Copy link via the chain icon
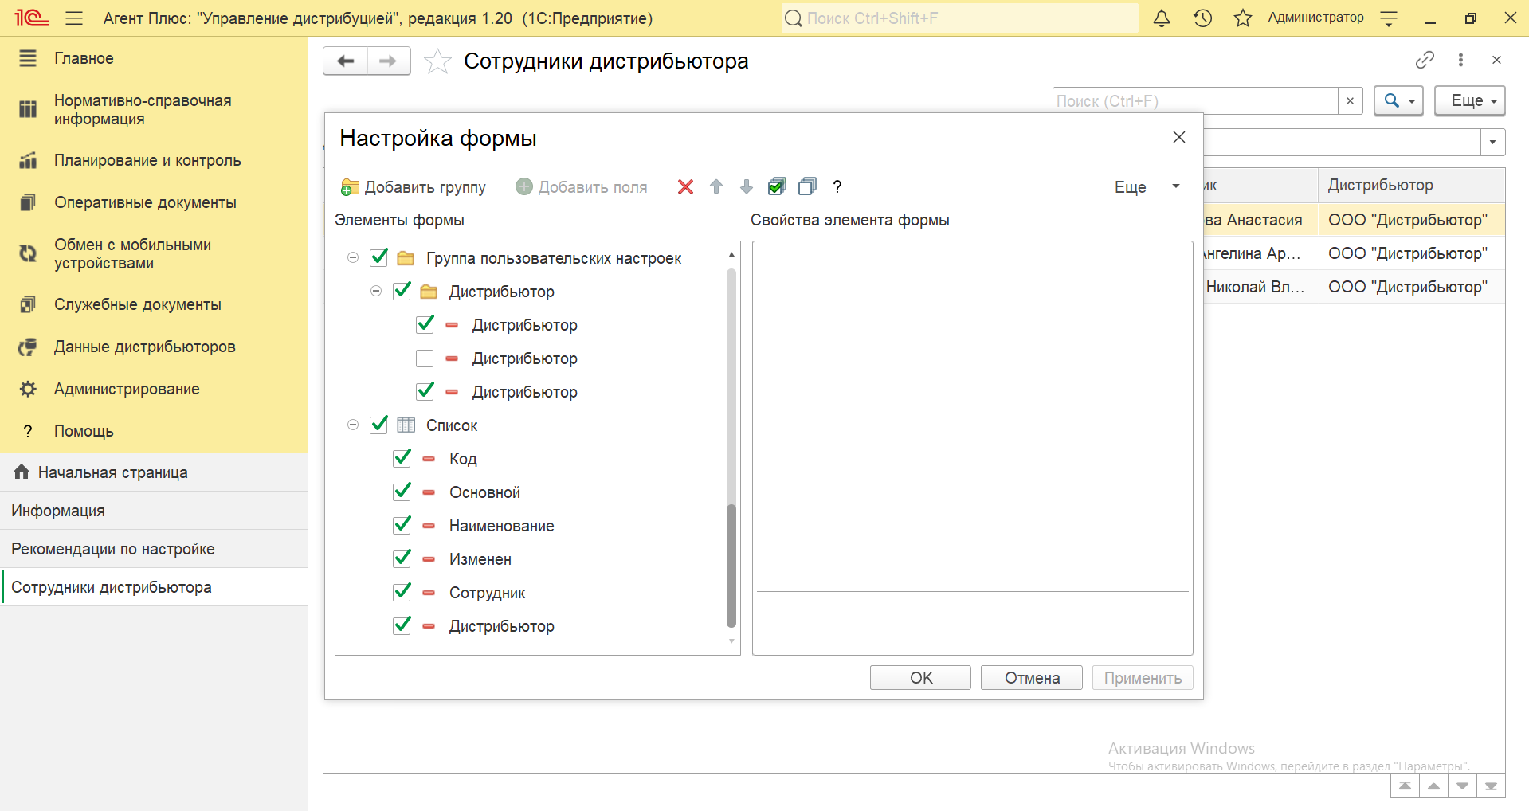 tap(1425, 60)
